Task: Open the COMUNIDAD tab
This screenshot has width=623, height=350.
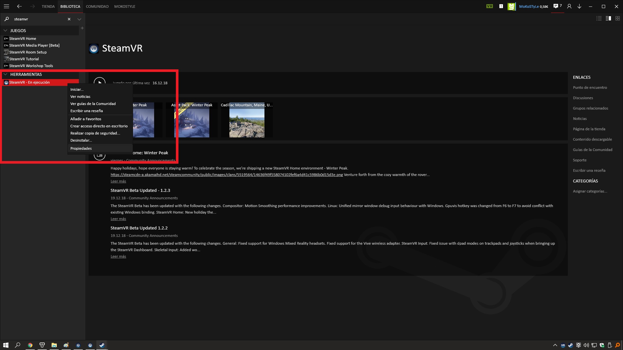Action: pos(97,6)
